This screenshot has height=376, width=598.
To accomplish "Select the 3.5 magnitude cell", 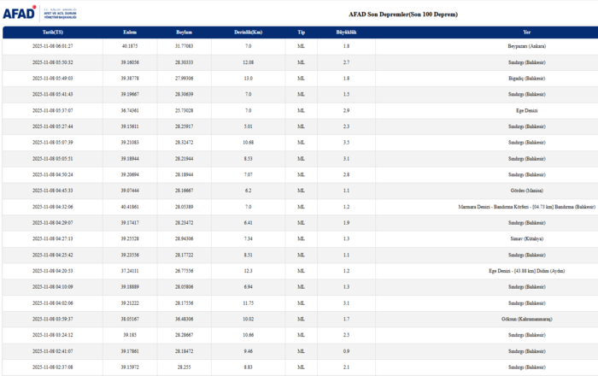I will coord(346,142).
